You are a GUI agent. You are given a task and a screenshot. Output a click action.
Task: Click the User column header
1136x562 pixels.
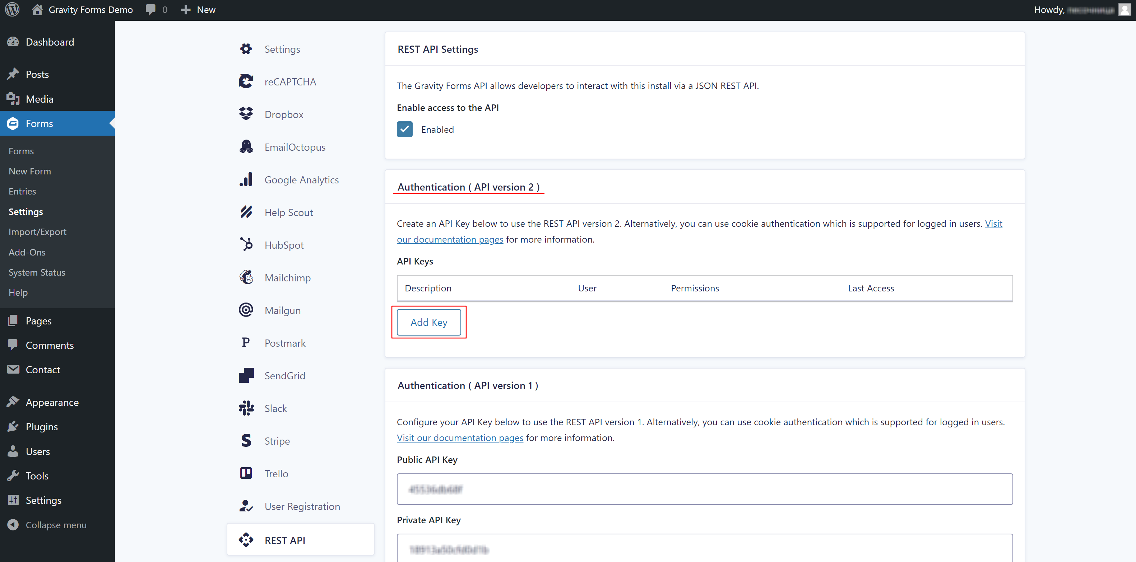click(587, 288)
